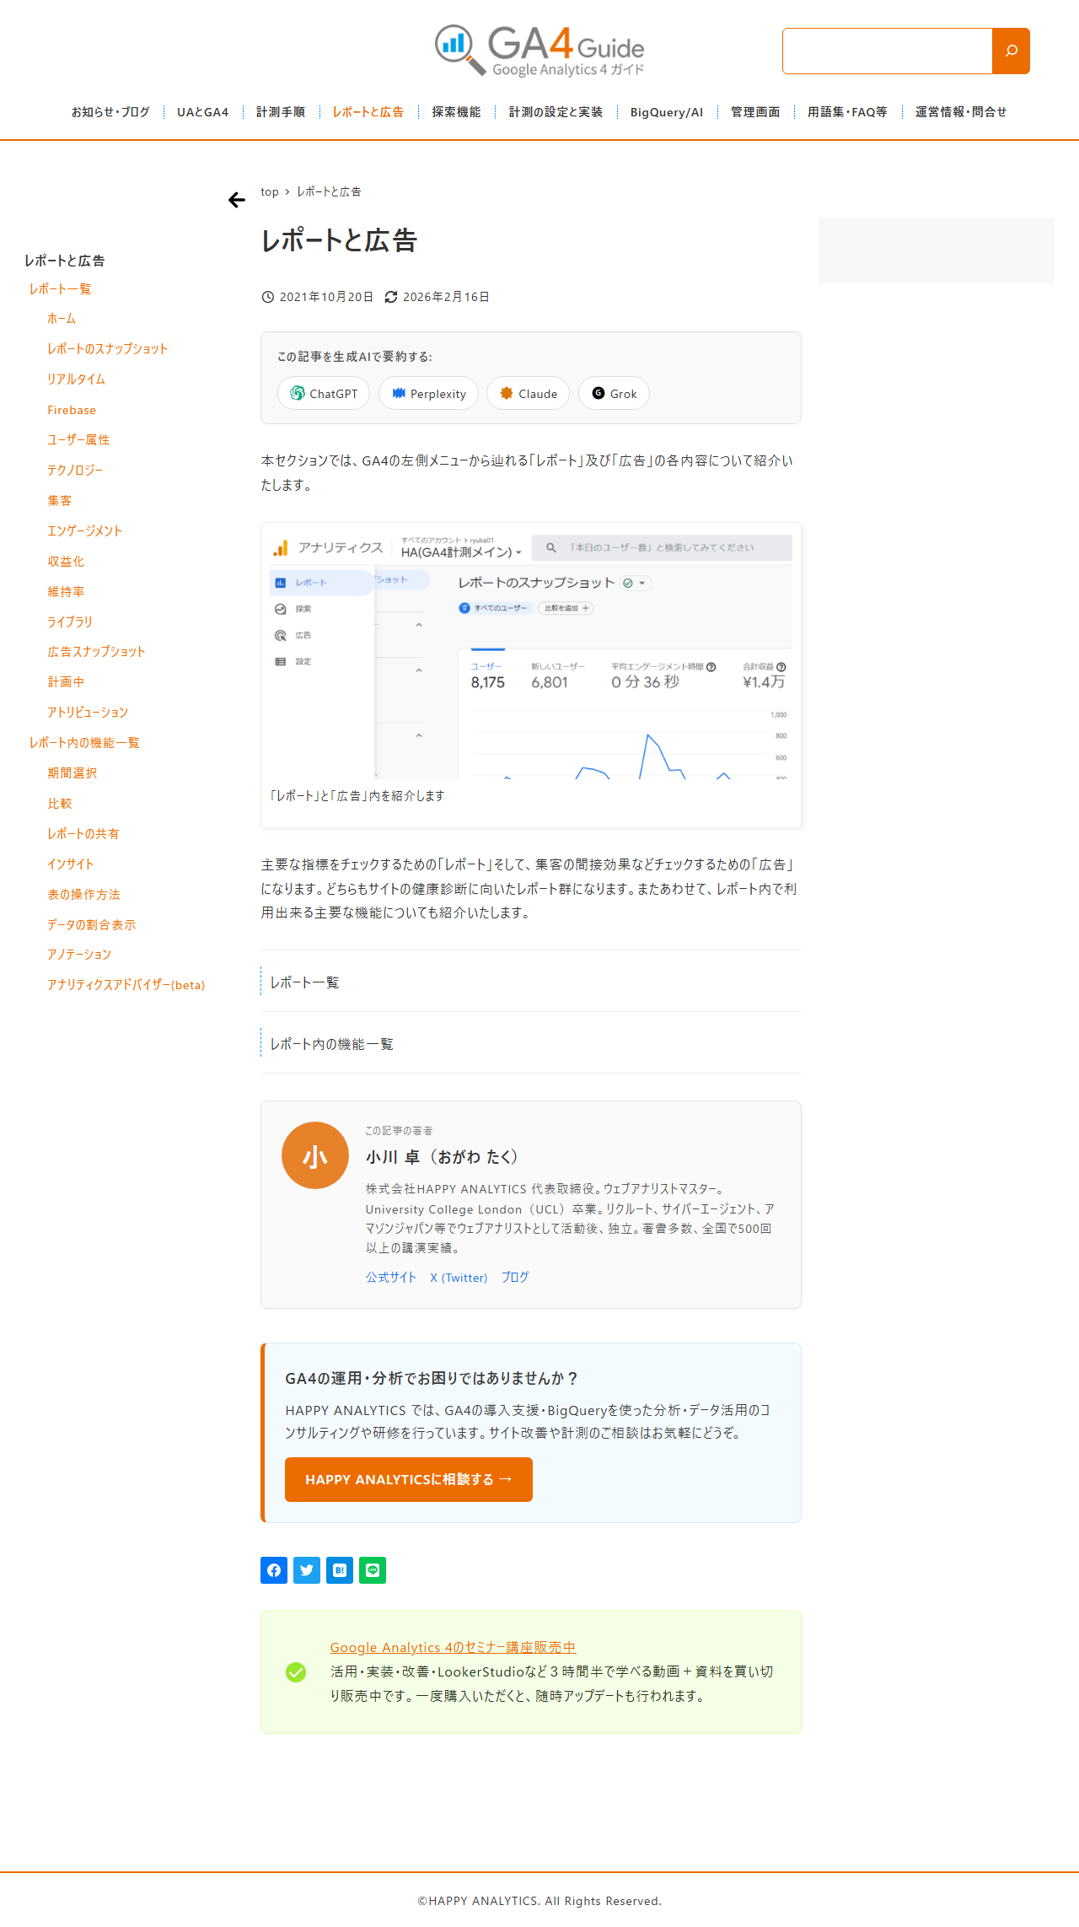Summarize article with ChatGPT
This screenshot has width=1079, height=1927.
(324, 393)
